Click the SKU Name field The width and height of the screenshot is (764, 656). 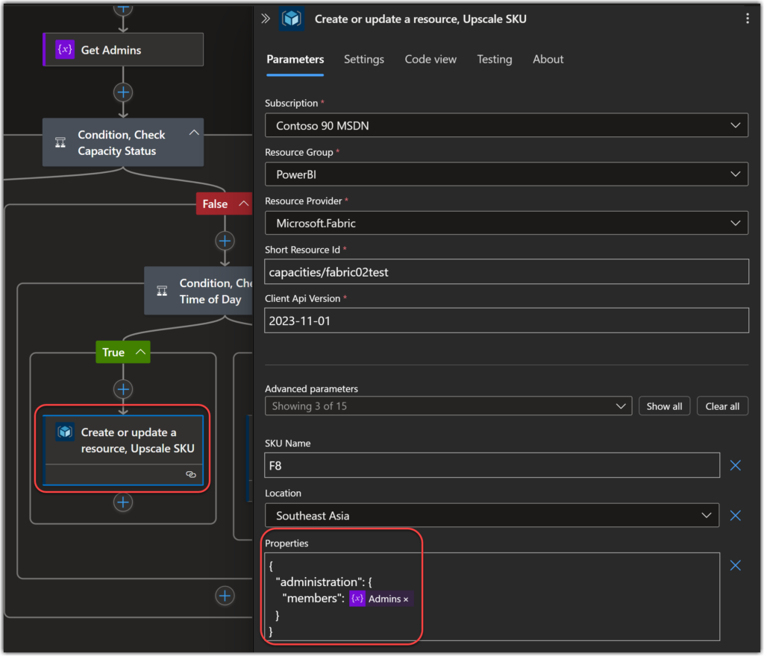(492, 465)
